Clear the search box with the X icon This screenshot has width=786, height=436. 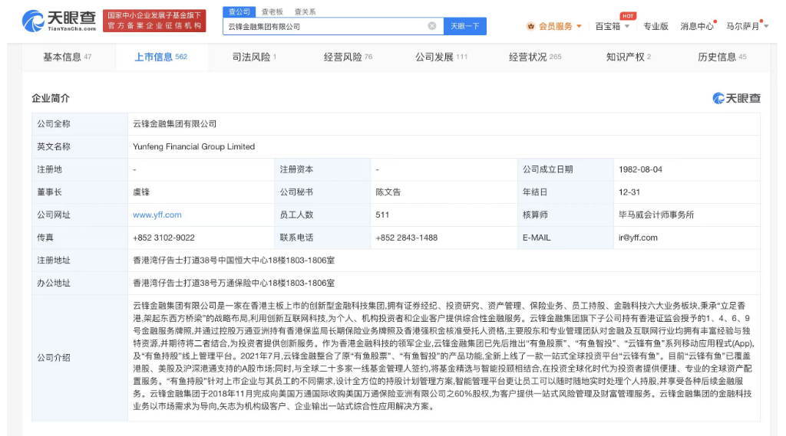pyautogui.click(x=431, y=26)
